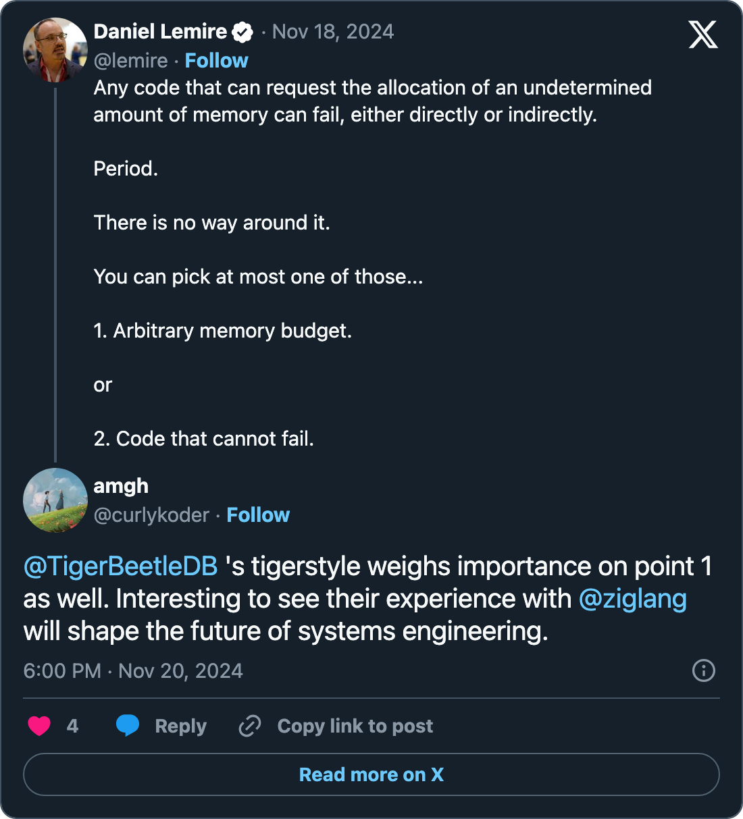This screenshot has height=819, width=743.
Task: Open the Nov 18, 2024 post date
Action: [332, 32]
